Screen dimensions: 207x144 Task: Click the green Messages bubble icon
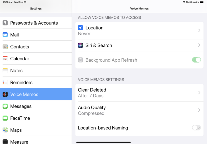5,106
